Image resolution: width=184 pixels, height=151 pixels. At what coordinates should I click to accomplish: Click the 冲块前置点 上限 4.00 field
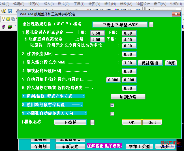coord(97,39)
